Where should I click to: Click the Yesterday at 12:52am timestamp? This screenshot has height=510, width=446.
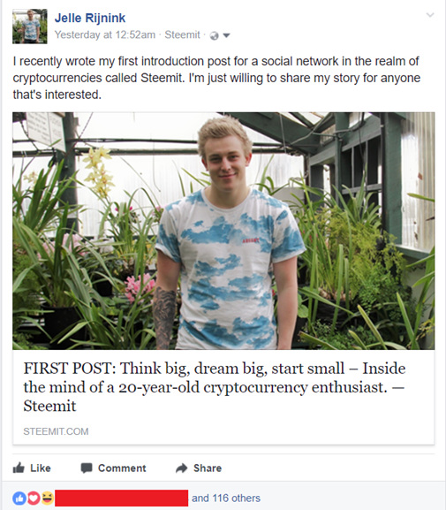click(105, 34)
